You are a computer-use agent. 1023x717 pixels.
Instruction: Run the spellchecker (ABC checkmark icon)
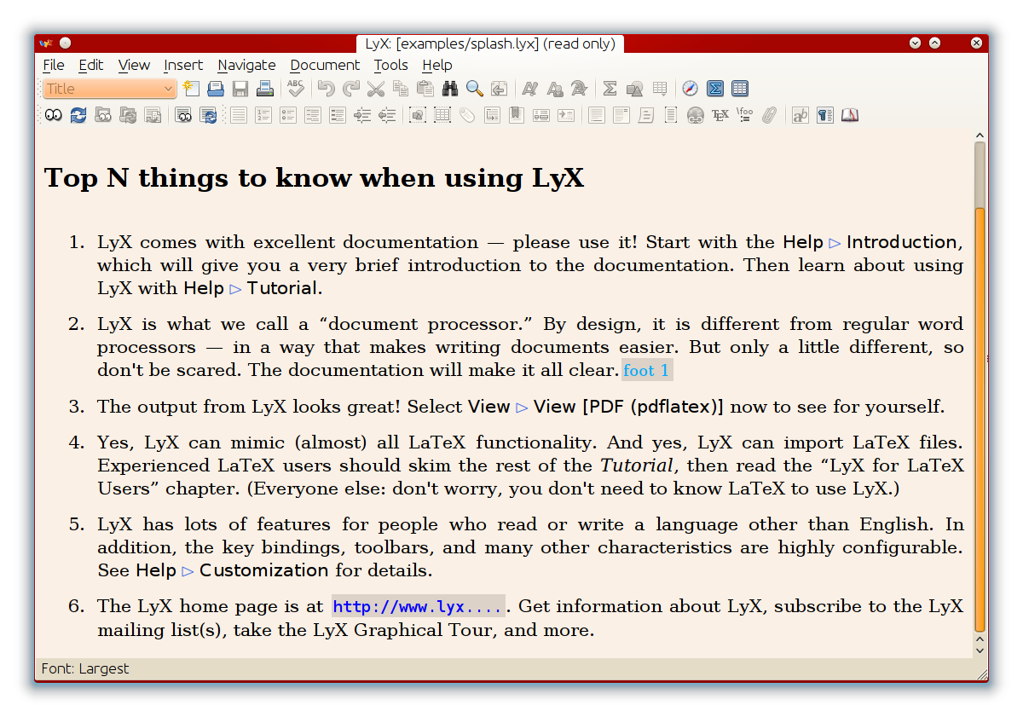(296, 89)
